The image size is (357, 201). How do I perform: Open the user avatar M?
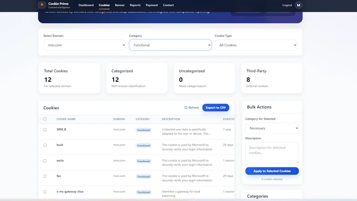[299, 5]
